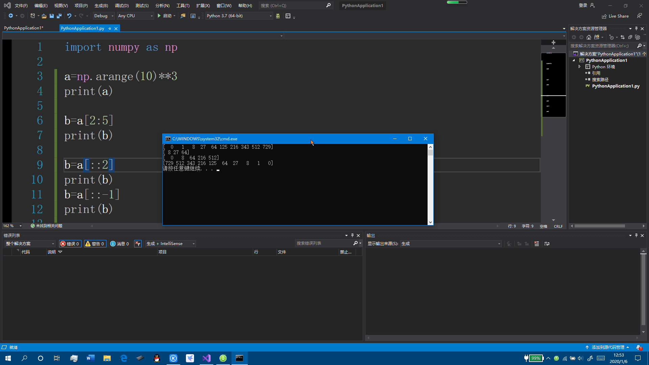Click the feedback smiley icon on the title bar
649x365 pixels.
640,16
